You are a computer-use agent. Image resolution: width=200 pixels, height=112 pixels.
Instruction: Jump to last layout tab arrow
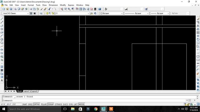click(x=14, y=91)
